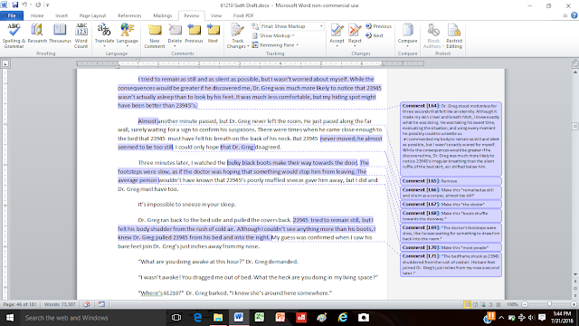
Task: Insert a New Comment
Action: [x=155, y=35]
